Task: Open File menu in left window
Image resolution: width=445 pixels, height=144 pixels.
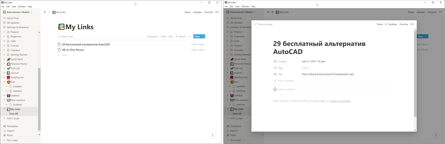Action: click(3, 7)
